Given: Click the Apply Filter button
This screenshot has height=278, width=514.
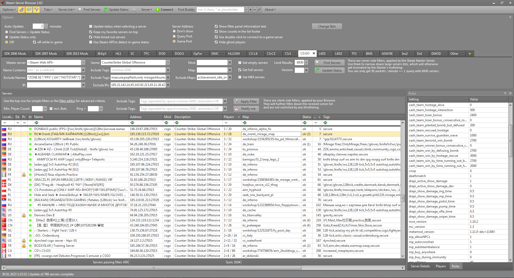Looking at the screenshot, I should [246, 101].
